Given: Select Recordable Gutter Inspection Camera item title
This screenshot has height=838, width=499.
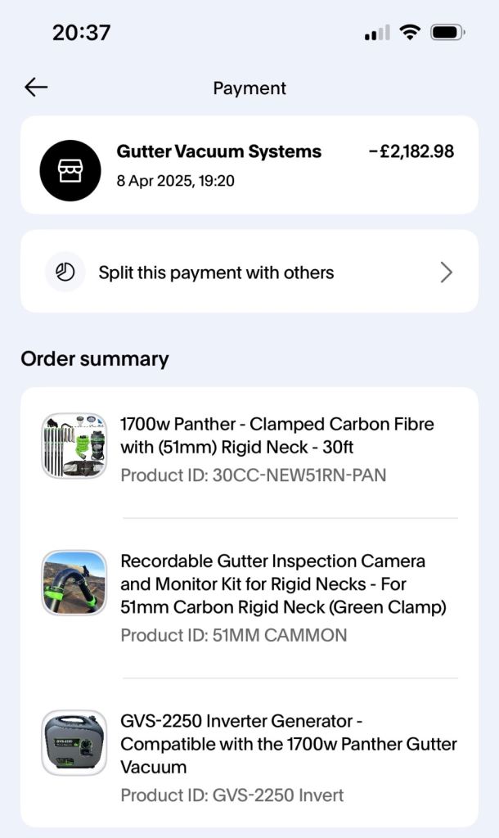Looking at the screenshot, I should click(283, 584).
